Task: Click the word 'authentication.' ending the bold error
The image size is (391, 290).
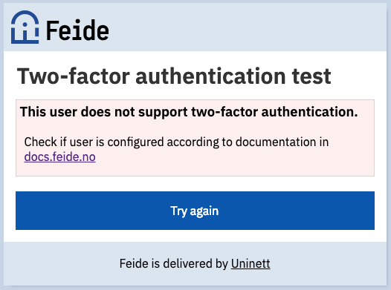Action: [309, 112]
